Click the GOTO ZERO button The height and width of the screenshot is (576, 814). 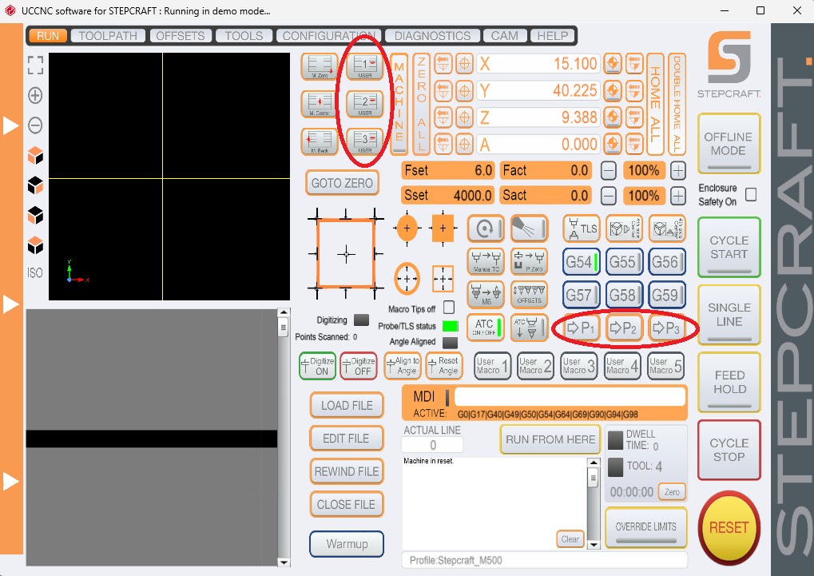point(342,183)
